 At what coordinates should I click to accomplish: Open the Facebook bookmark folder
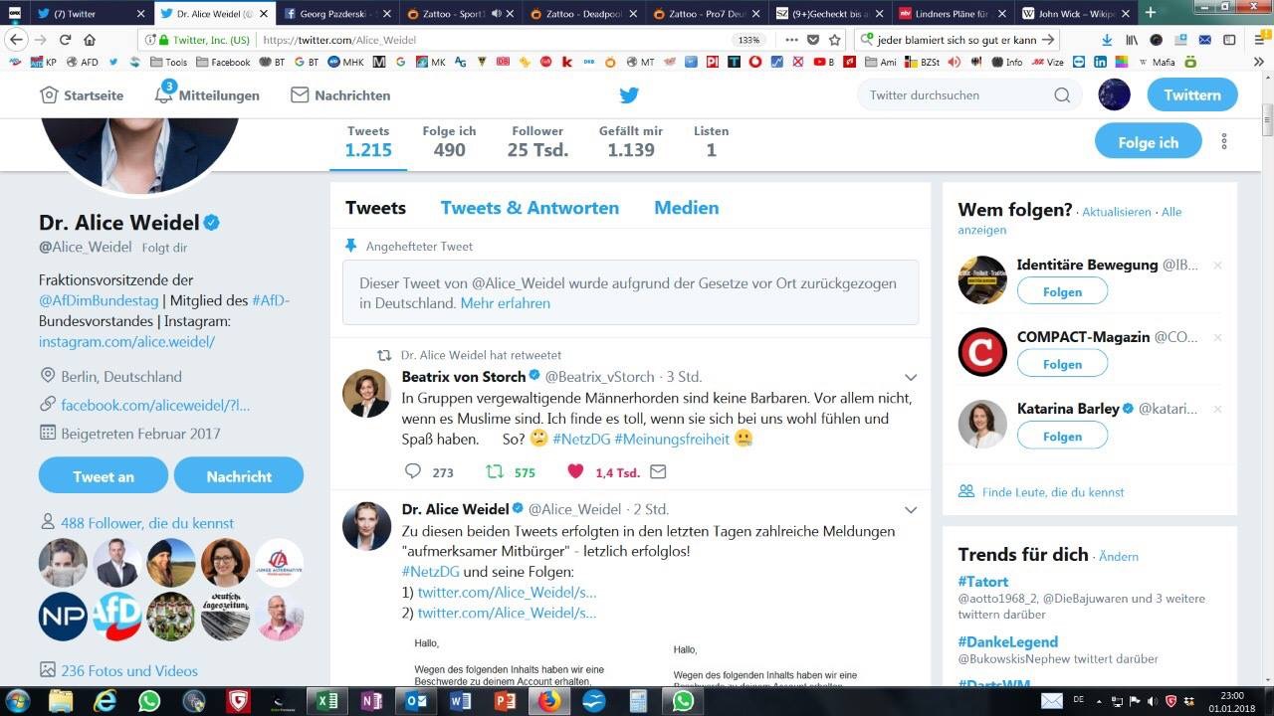coord(223,62)
